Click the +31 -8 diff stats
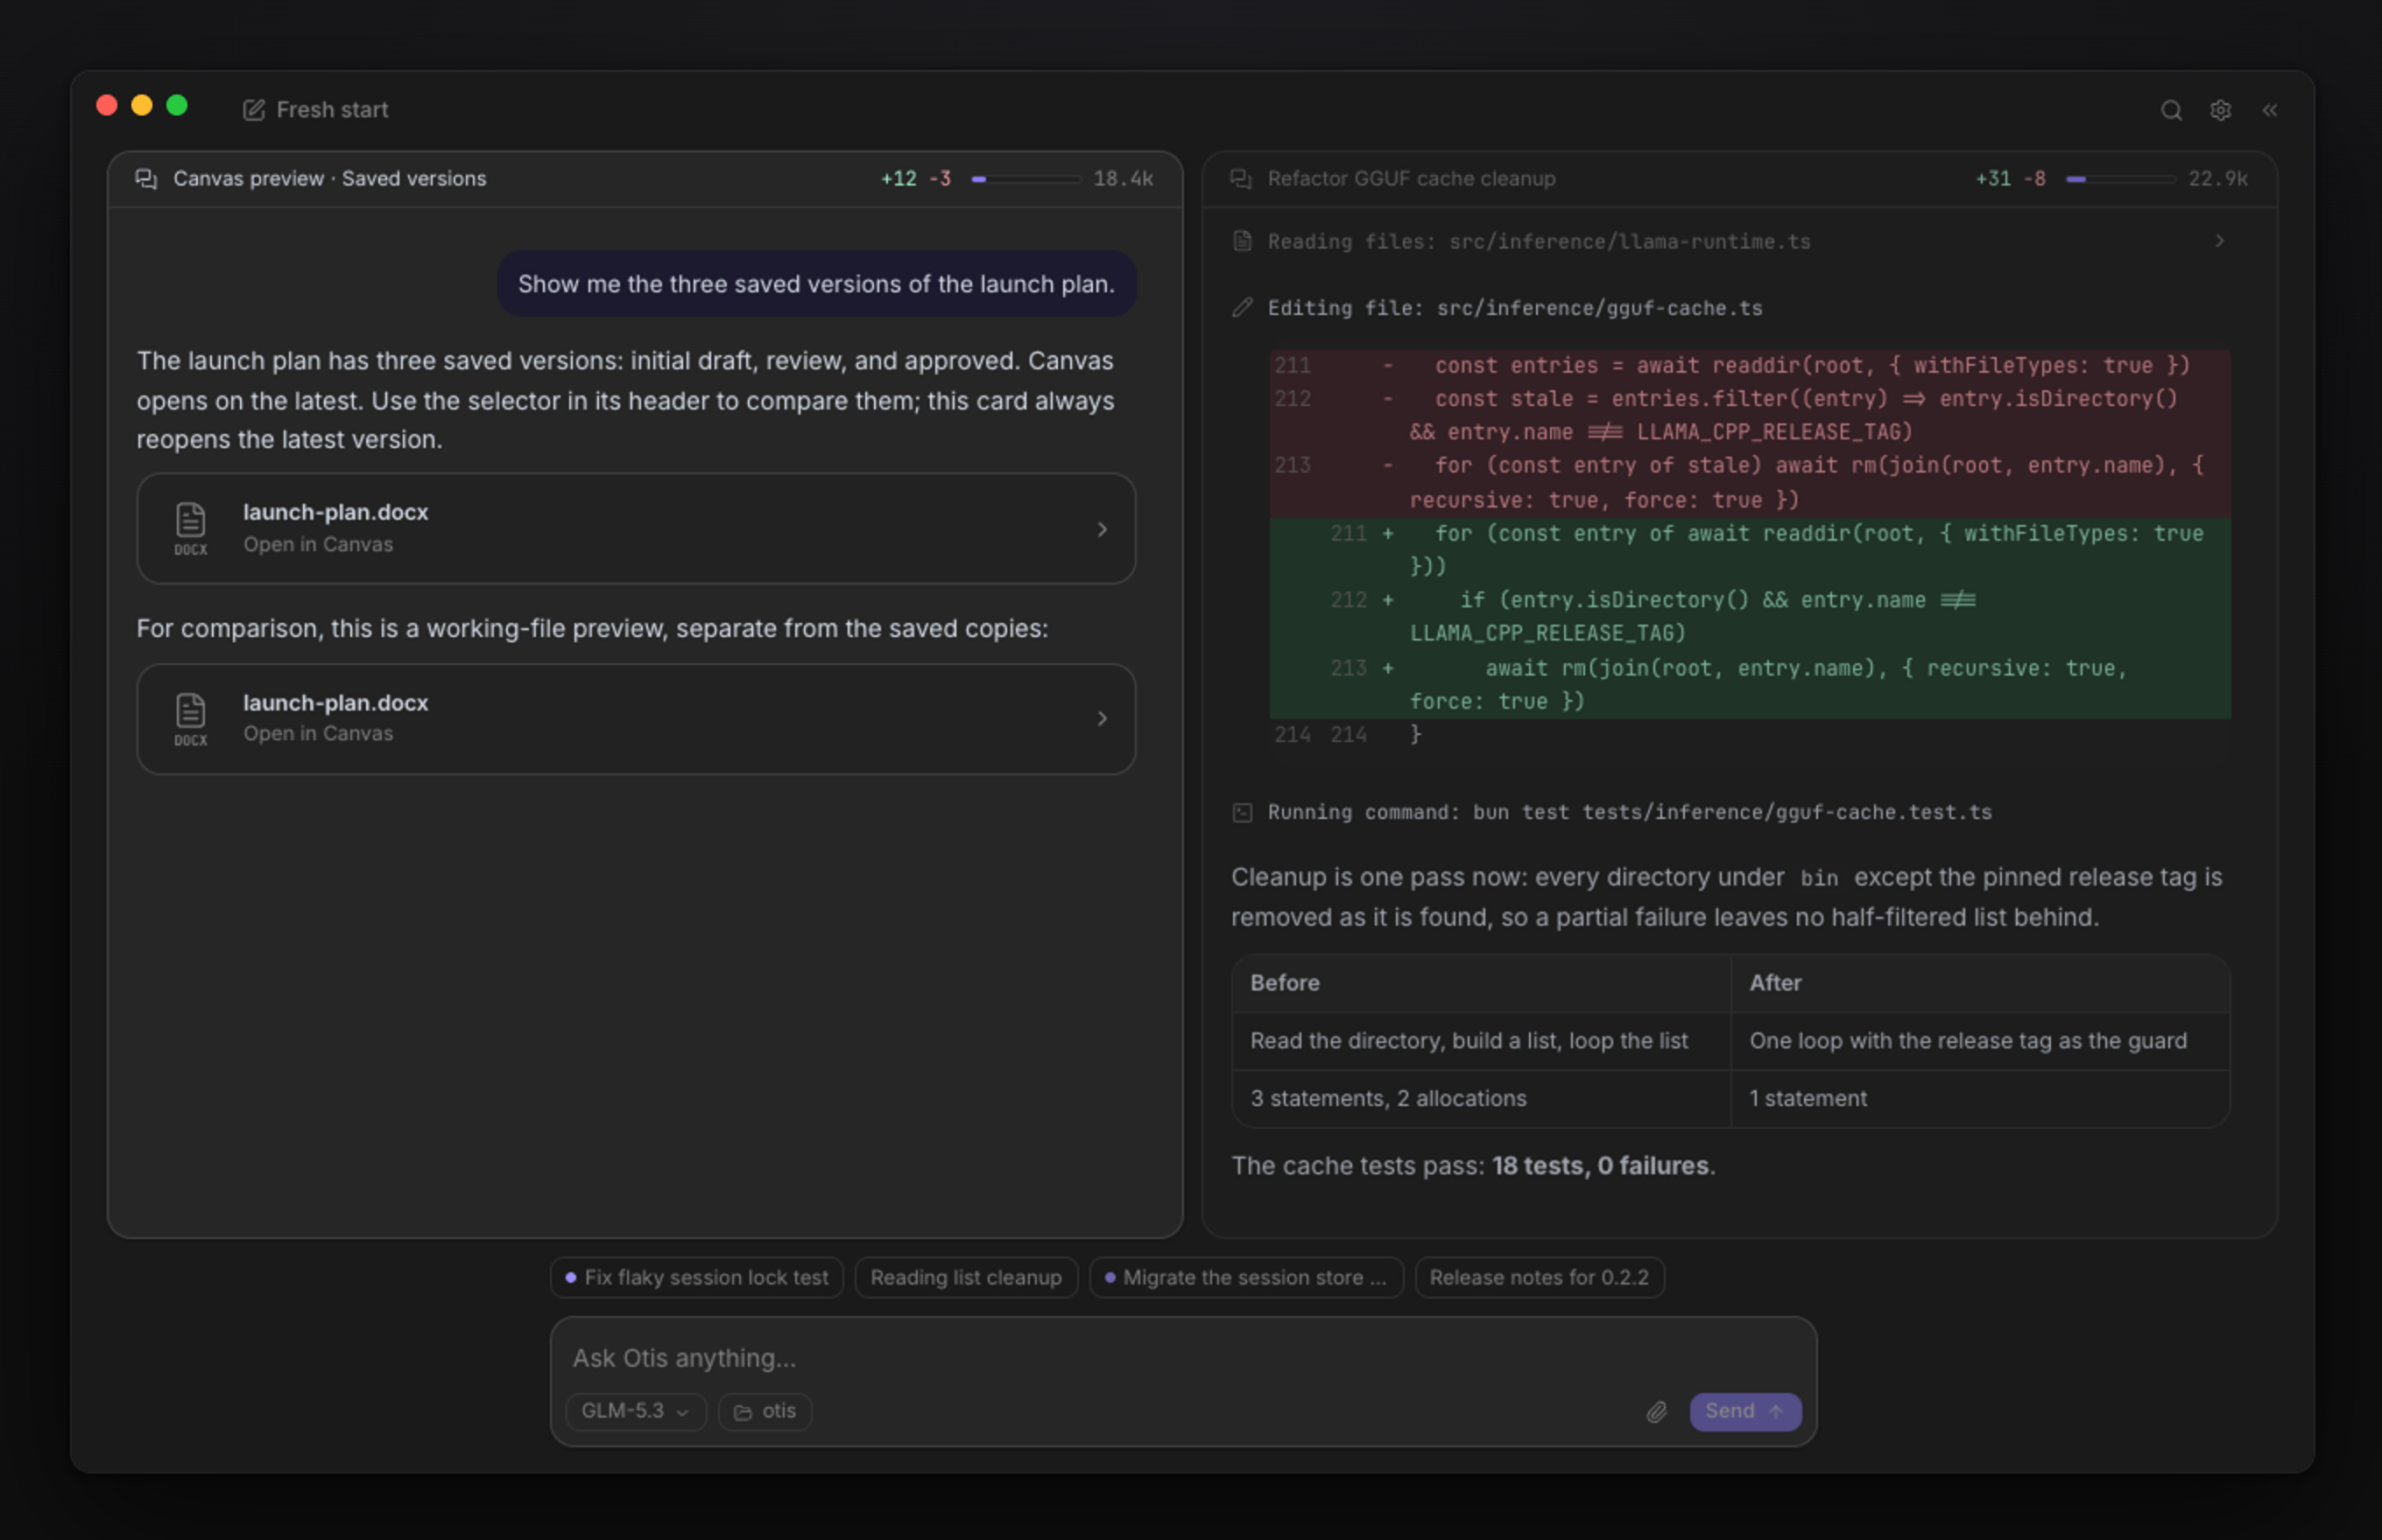Viewport: 2382px width, 1540px height. [2010, 179]
